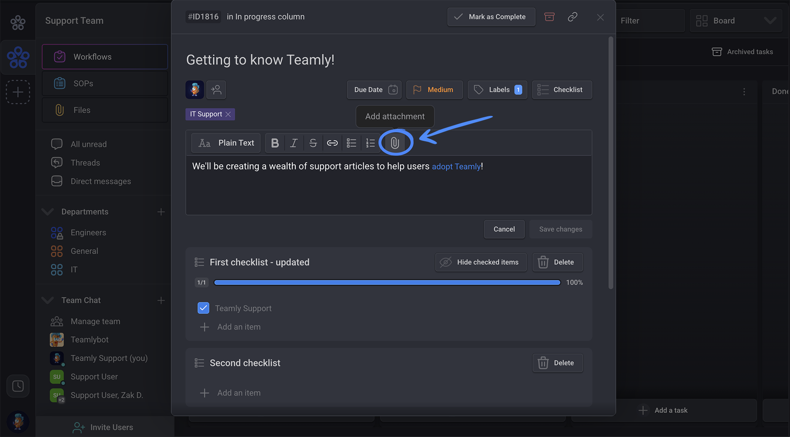Open the column three-dot menu

[744, 92]
